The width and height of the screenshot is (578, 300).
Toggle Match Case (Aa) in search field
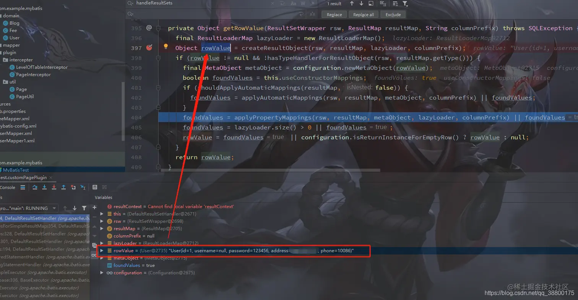point(293,3)
